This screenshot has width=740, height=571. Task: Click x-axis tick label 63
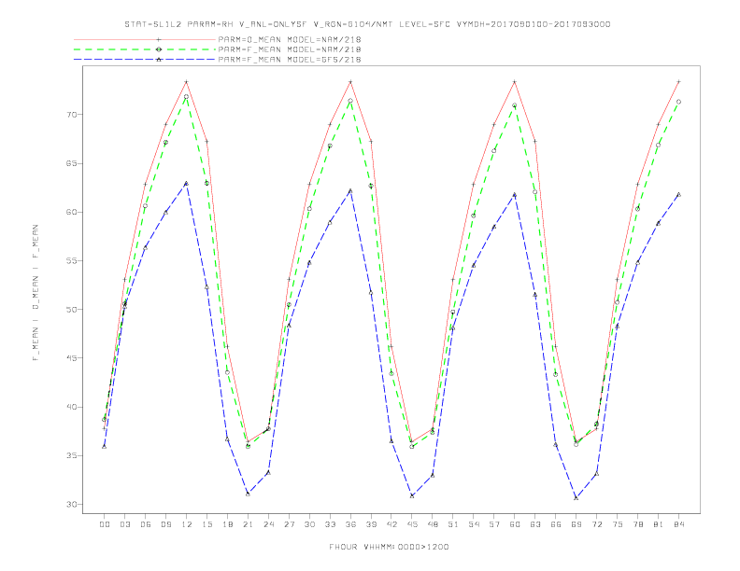(535, 524)
